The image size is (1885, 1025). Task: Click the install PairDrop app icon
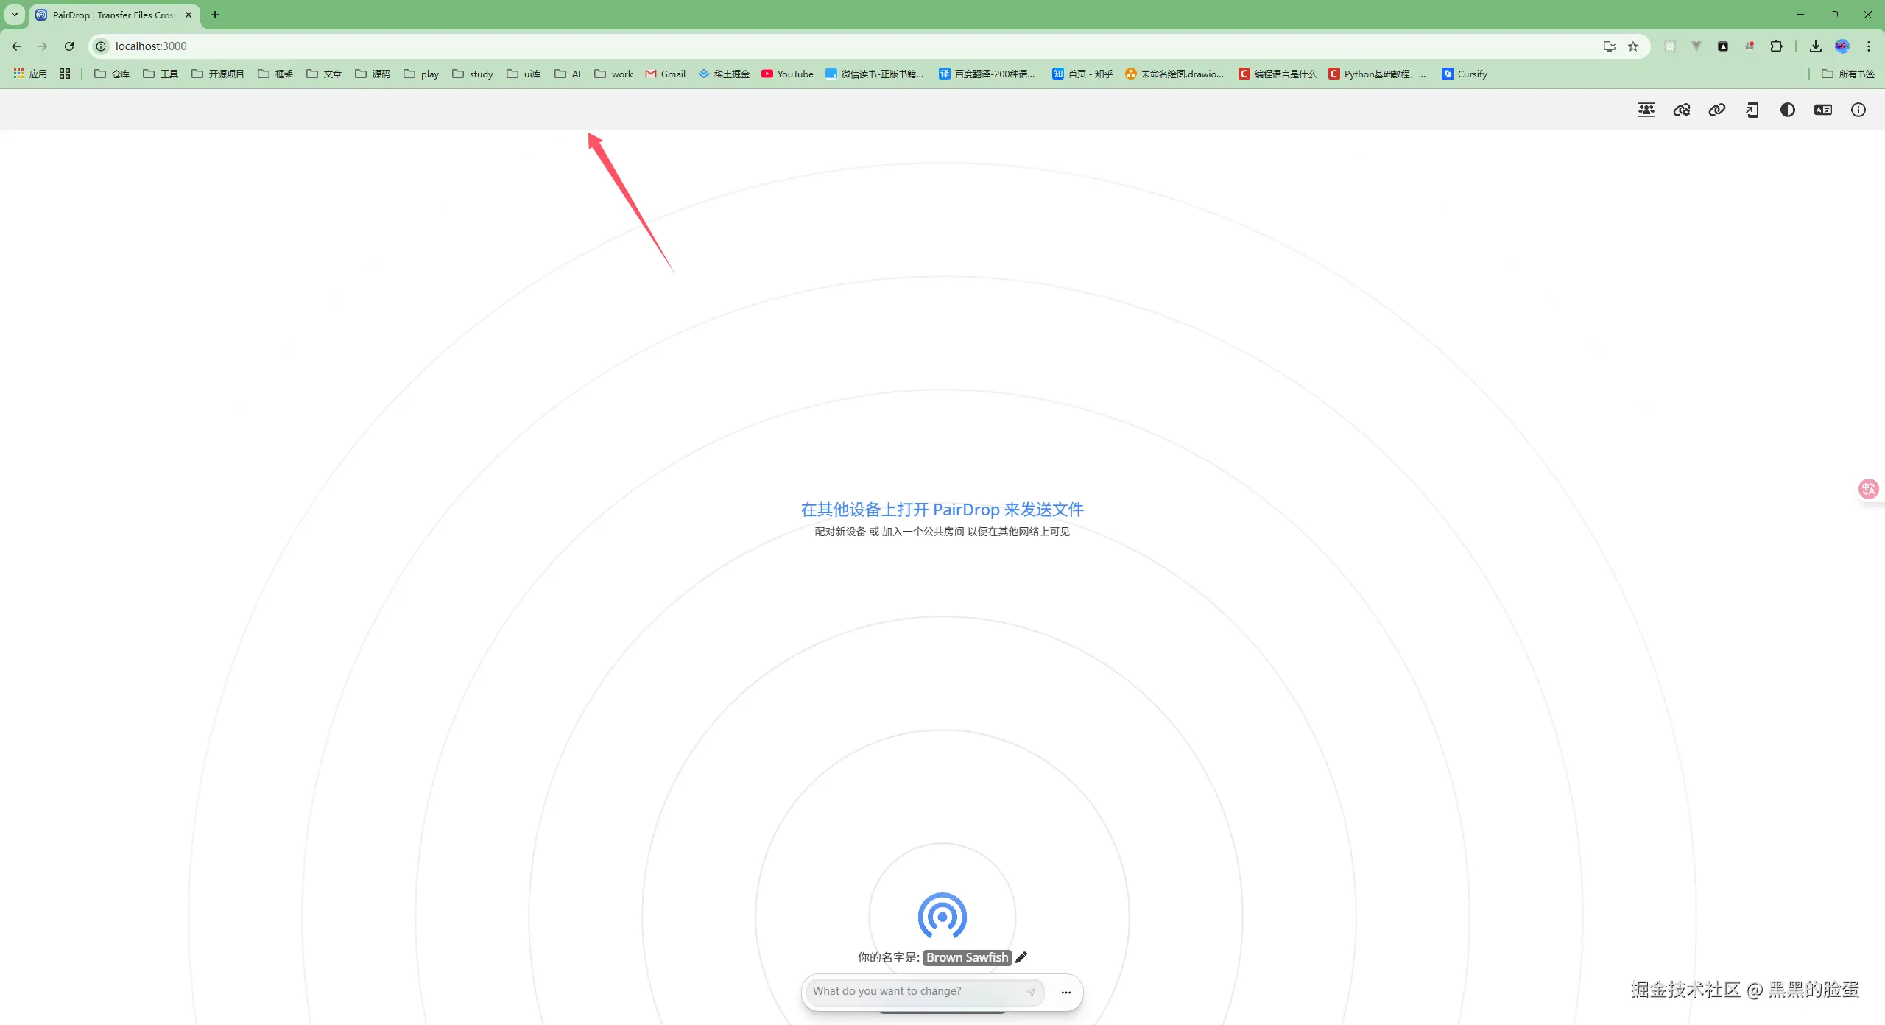click(x=1752, y=110)
